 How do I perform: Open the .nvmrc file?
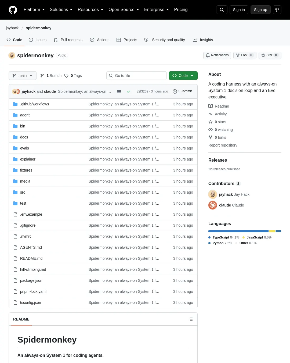click(x=26, y=236)
